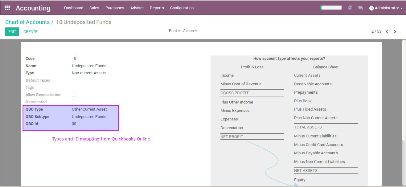Click Receivable Accounts entry
Image resolution: width=406 pixels, height=187 pixels.
(x=313, y=84)
